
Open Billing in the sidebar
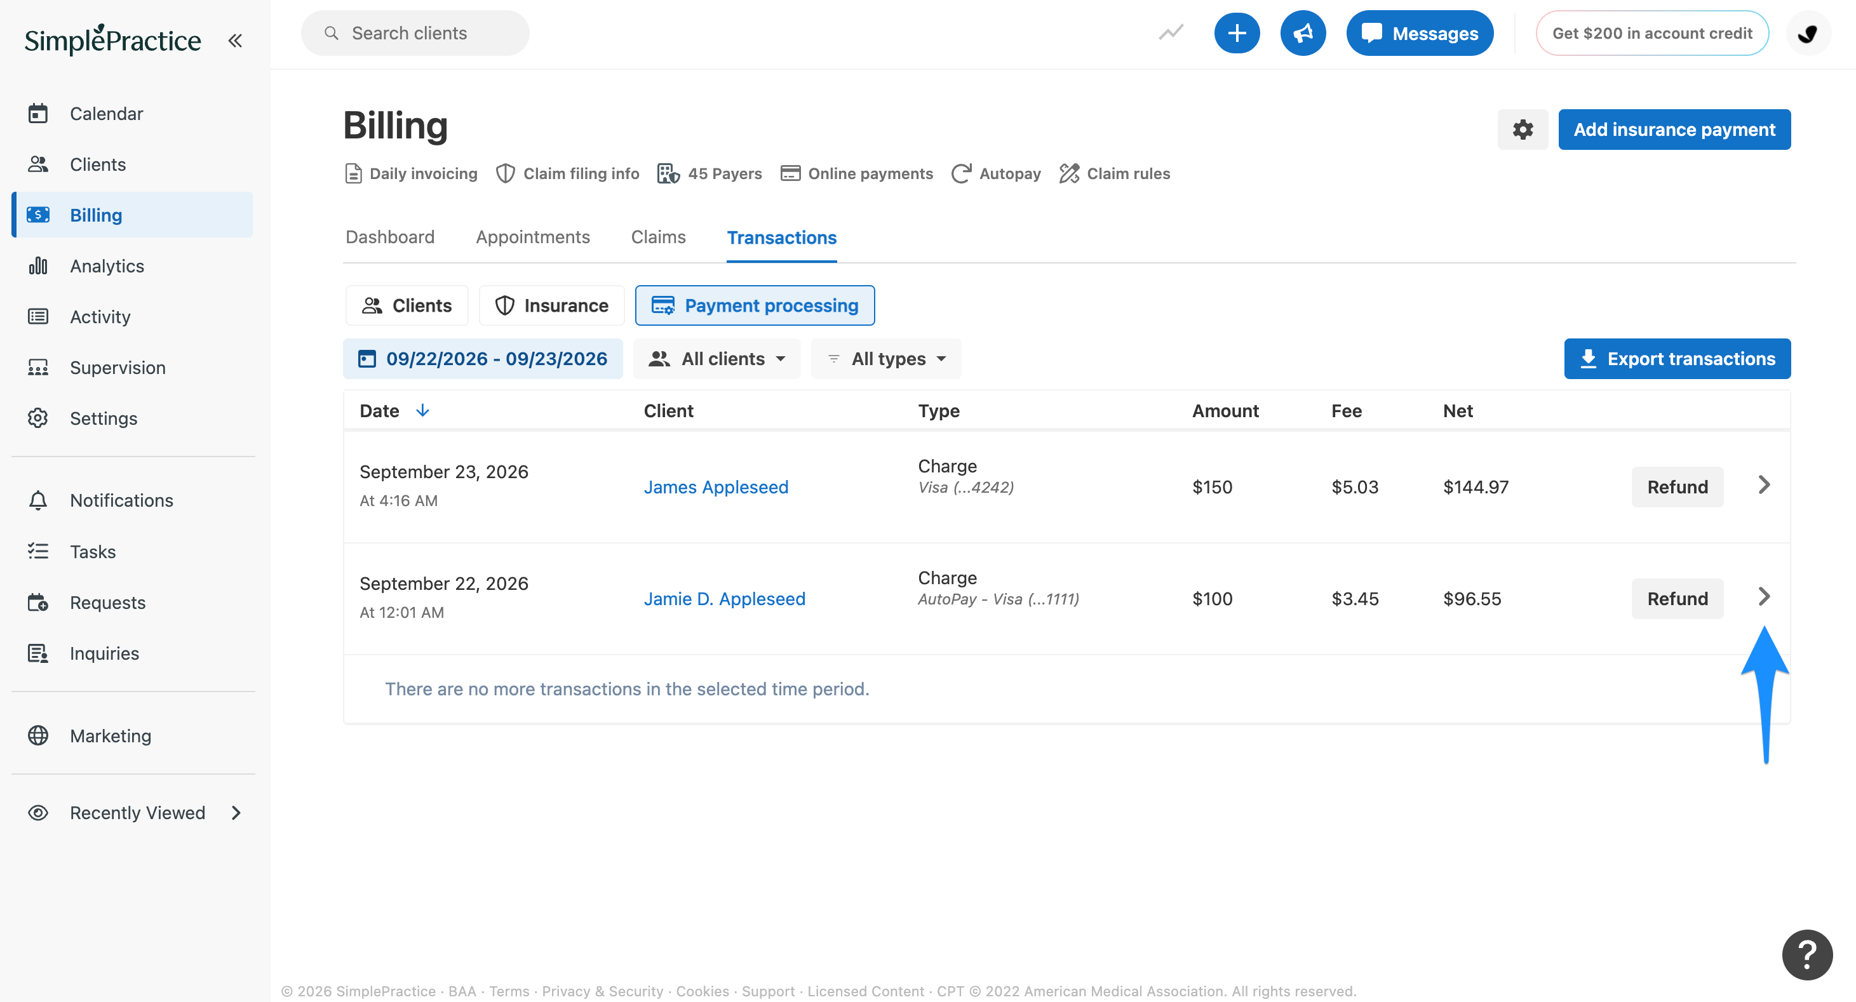point(133,215)
